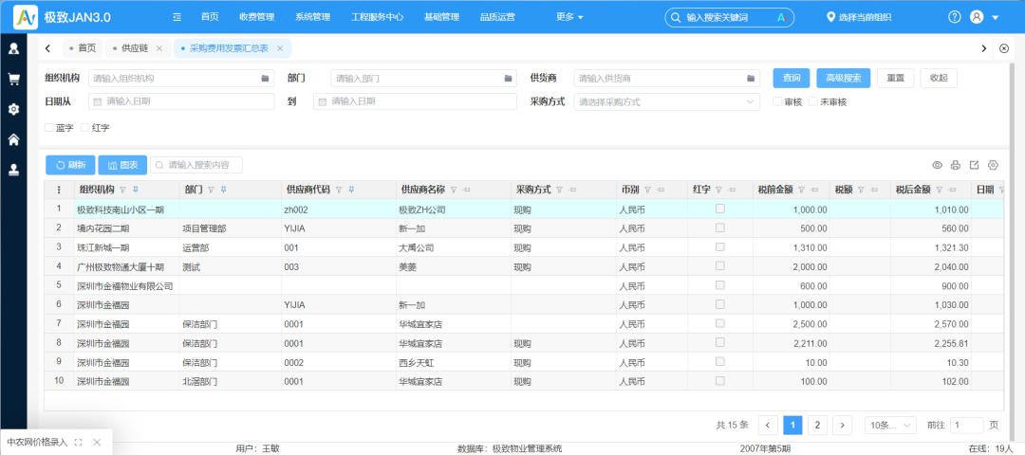Open the 收费管理 menu
The height and width of the screenshot is (455, 1025).
point(257,17)
